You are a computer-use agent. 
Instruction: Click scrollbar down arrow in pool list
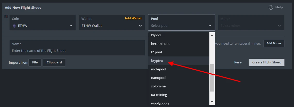tap(212, 102)
